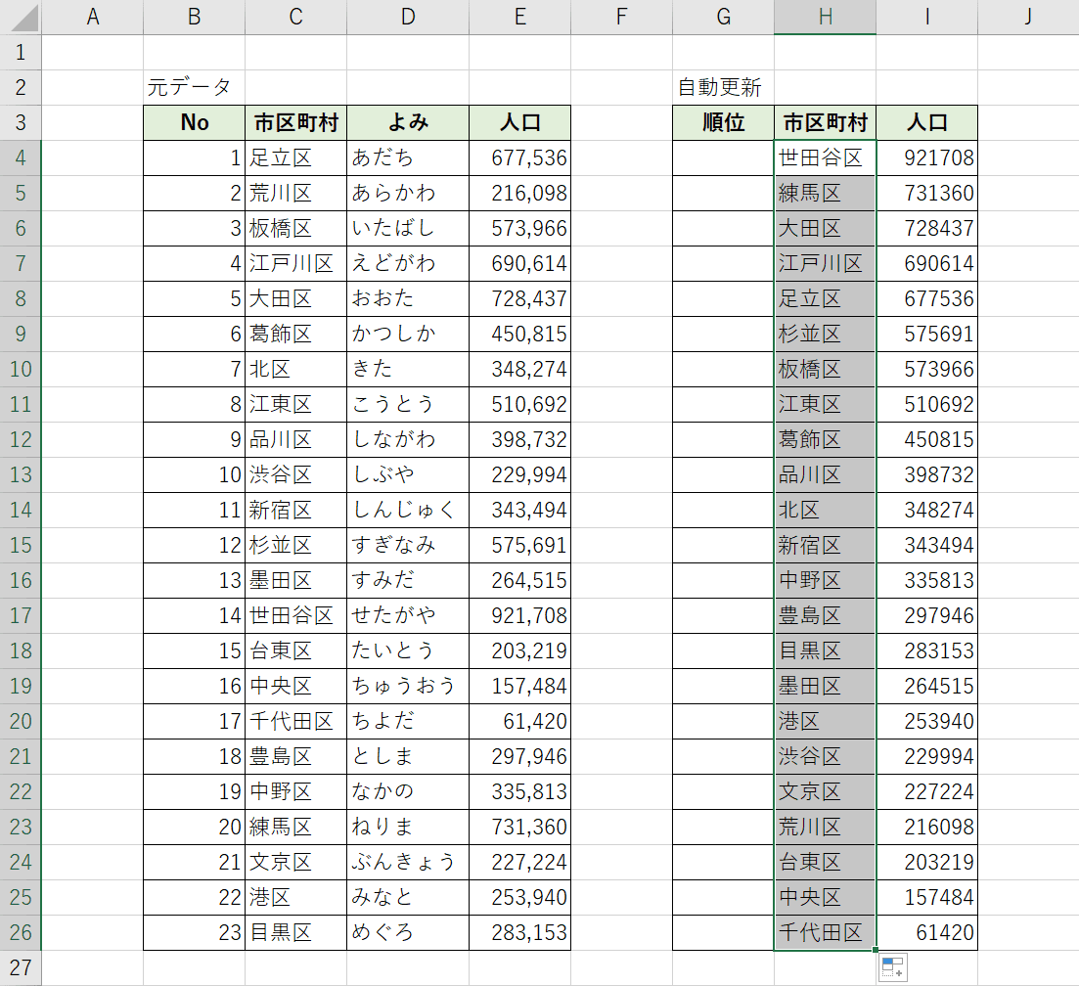
Task: Select column G header
Action: coord(723,17)
